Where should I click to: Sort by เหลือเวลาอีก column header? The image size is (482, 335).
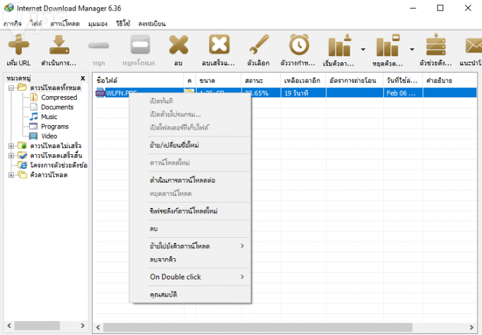[303, 81]
